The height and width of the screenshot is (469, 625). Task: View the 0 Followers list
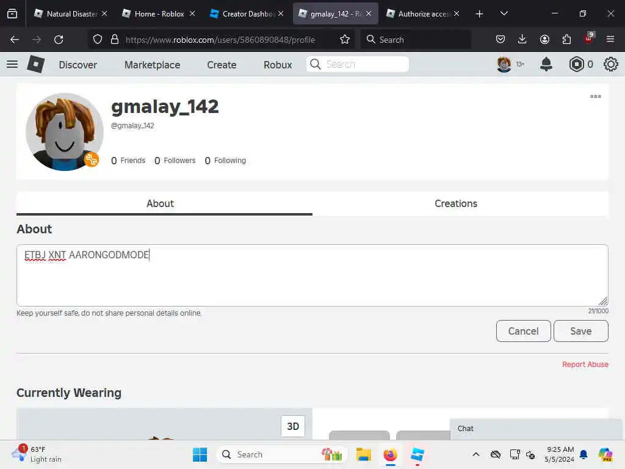(x=175, y=161)
